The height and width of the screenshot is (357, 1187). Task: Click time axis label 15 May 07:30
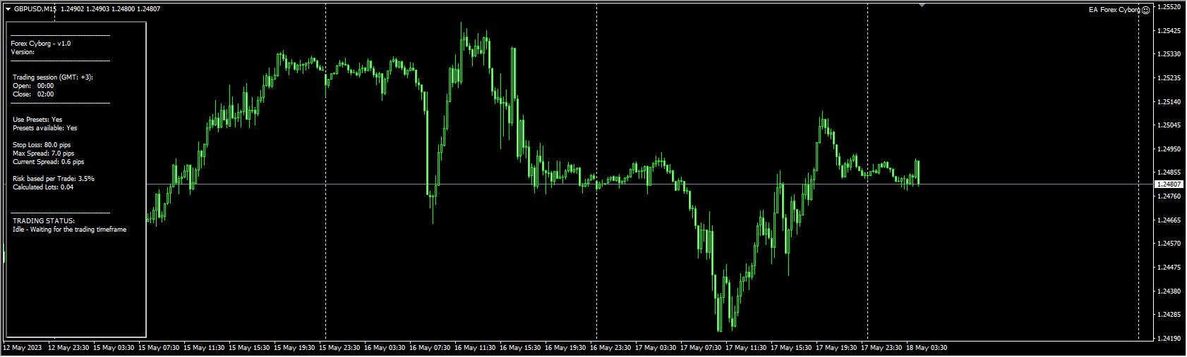coord(159,348)
